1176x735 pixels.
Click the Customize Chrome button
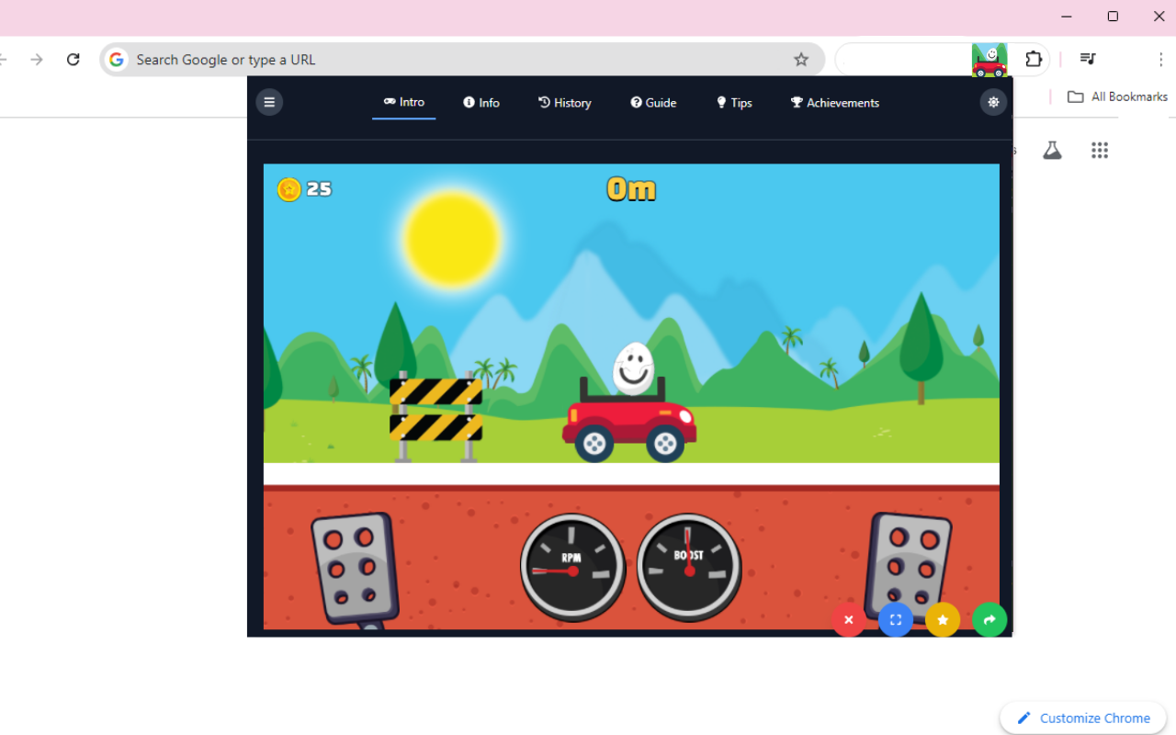tap(1083, 718)
